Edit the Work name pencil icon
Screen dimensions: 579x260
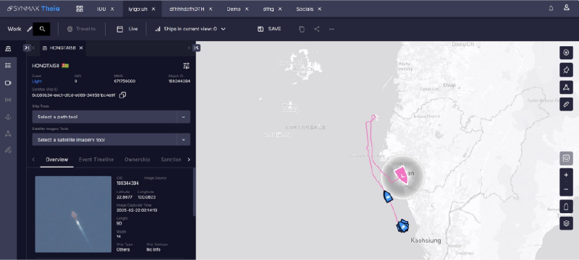(30, 29)
